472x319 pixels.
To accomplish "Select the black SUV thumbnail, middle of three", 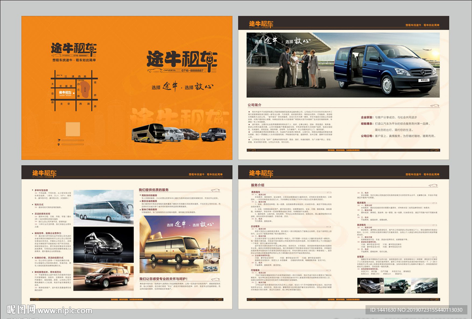I will coord(397,285).
